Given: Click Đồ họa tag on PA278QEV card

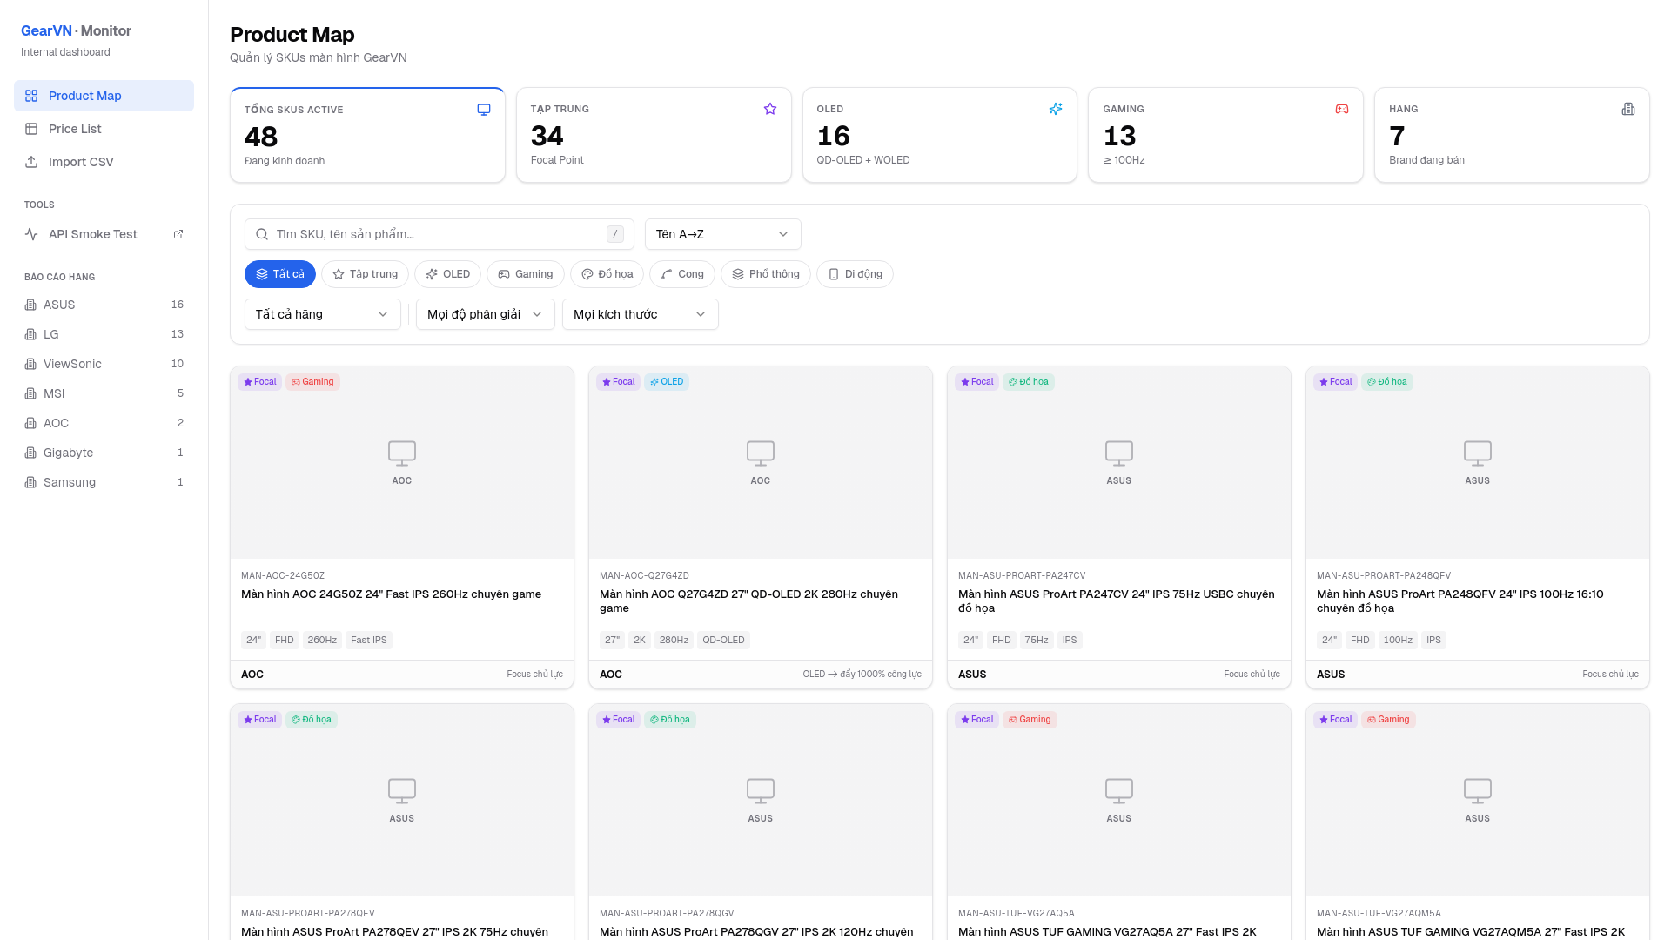Looking at the screenshot, I should [x=312, y=719].
